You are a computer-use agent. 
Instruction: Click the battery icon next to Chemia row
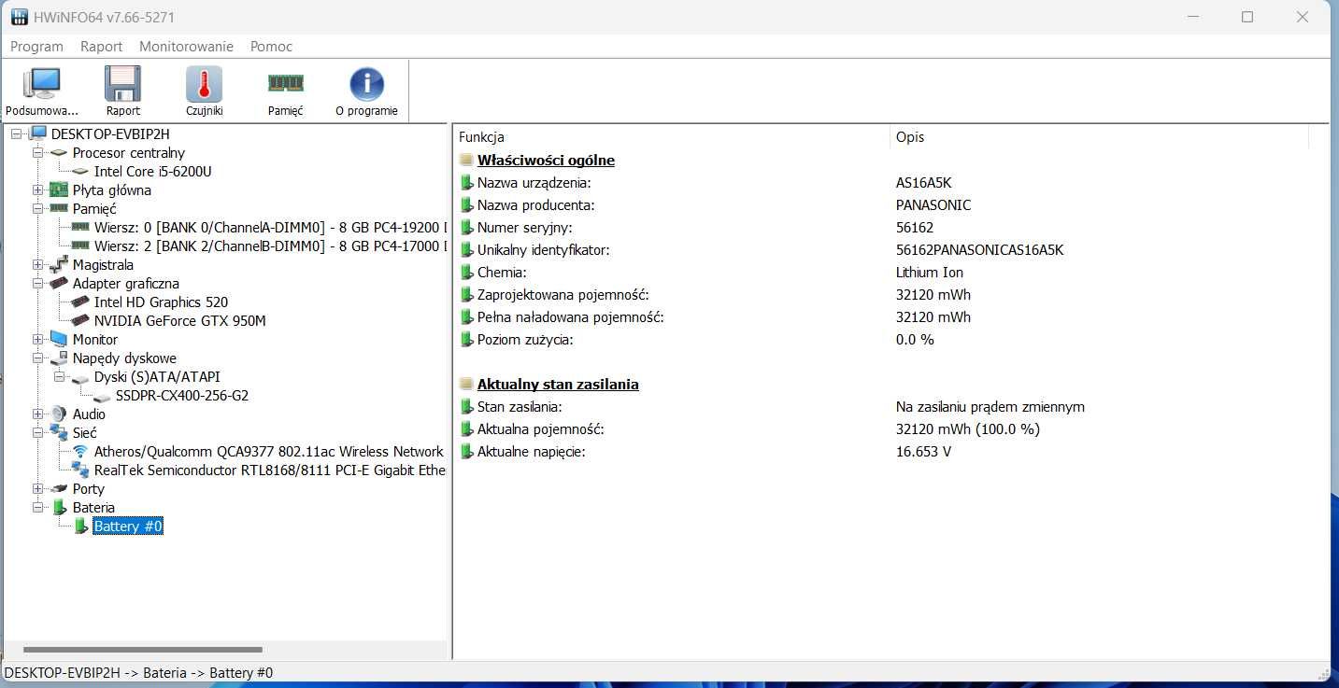(x=467, y=273)
